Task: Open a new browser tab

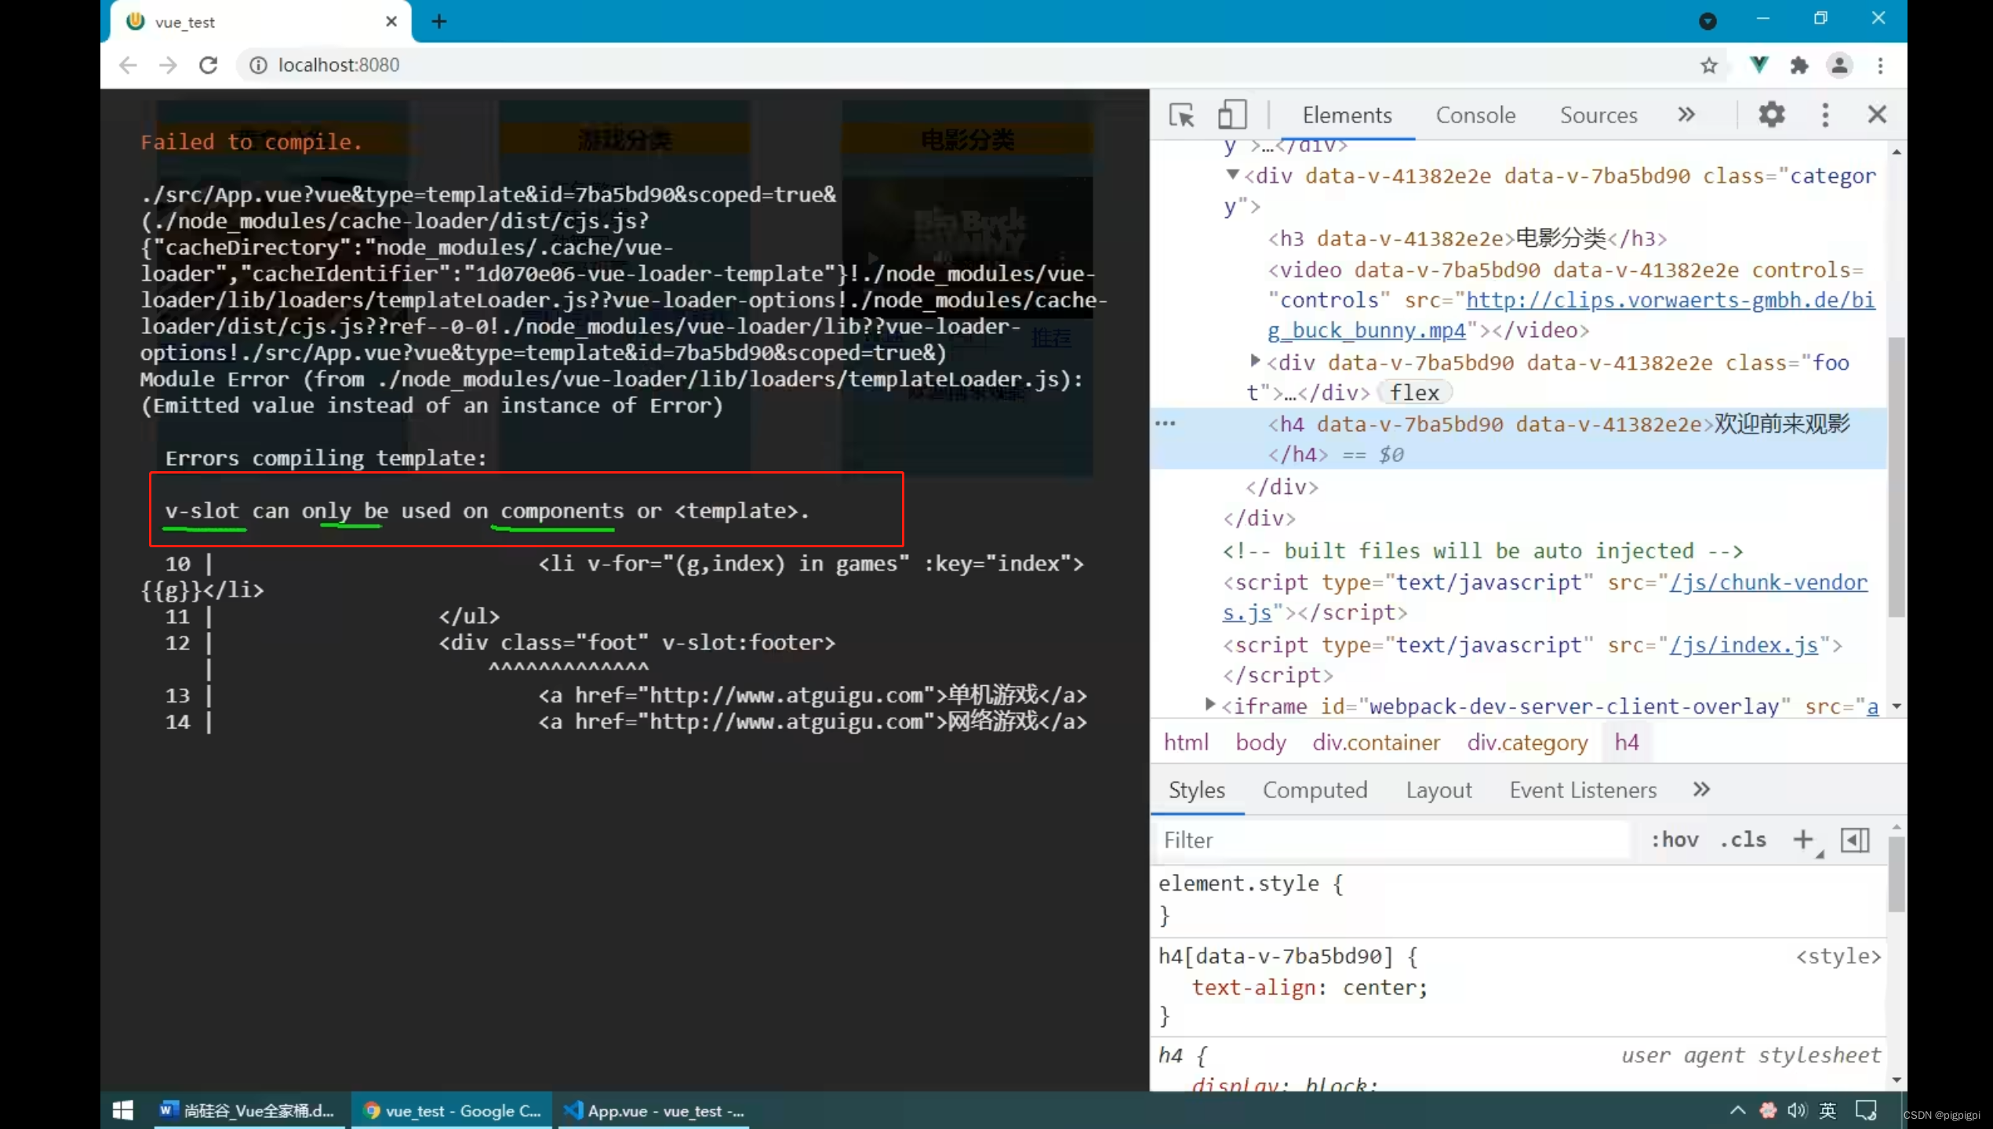Action: click(x=439, y=22)
